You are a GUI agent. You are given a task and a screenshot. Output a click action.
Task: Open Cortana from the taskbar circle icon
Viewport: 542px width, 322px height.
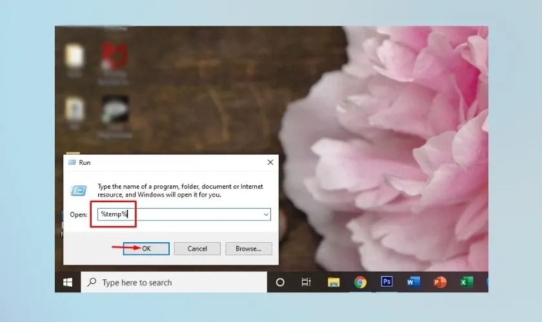pos(280,282)
